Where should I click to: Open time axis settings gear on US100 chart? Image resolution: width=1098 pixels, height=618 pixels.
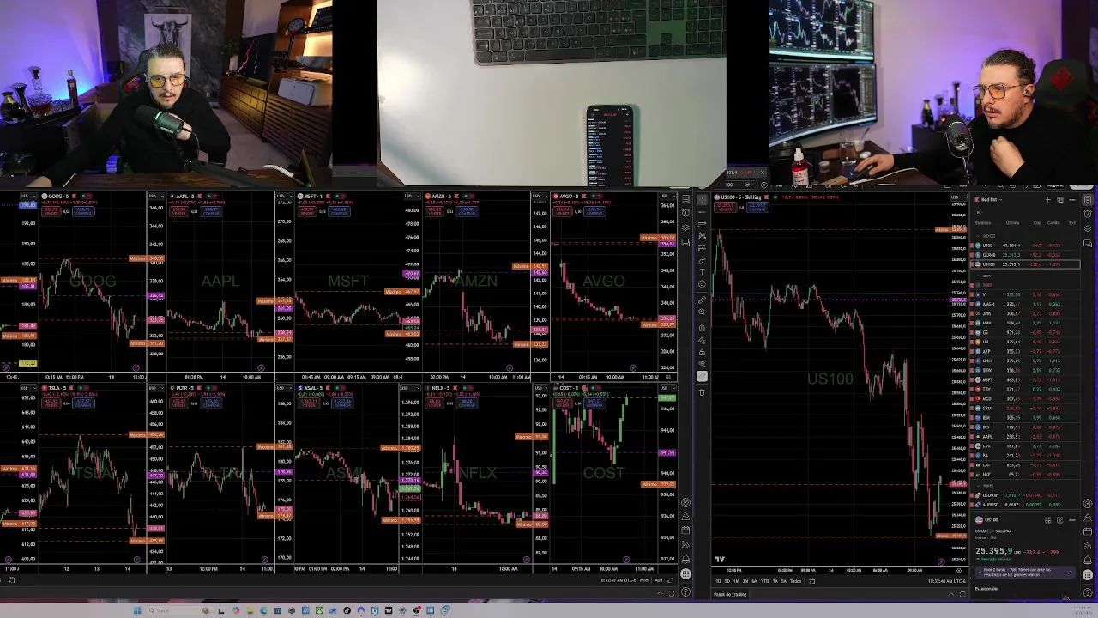[x=959, y=571]
